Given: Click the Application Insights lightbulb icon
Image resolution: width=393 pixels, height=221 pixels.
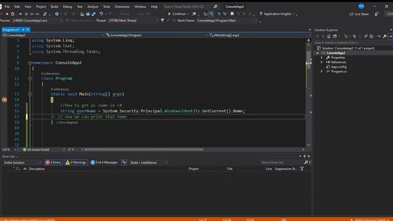Looking at the screenshot, I should tap(261, 14).
